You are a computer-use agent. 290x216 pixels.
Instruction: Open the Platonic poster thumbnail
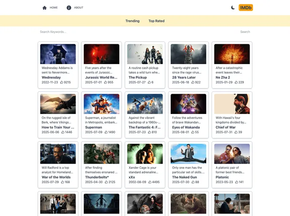click(232, 154)
